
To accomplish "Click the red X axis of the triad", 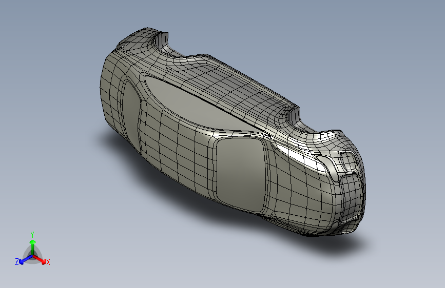I will point(40,259).
